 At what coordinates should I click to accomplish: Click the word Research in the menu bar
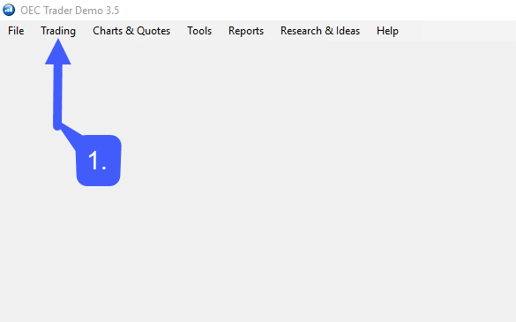[301, 31]
